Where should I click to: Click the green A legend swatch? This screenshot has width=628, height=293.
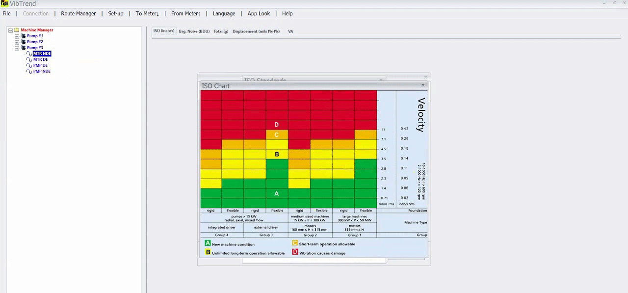click(x=208, y=243)
